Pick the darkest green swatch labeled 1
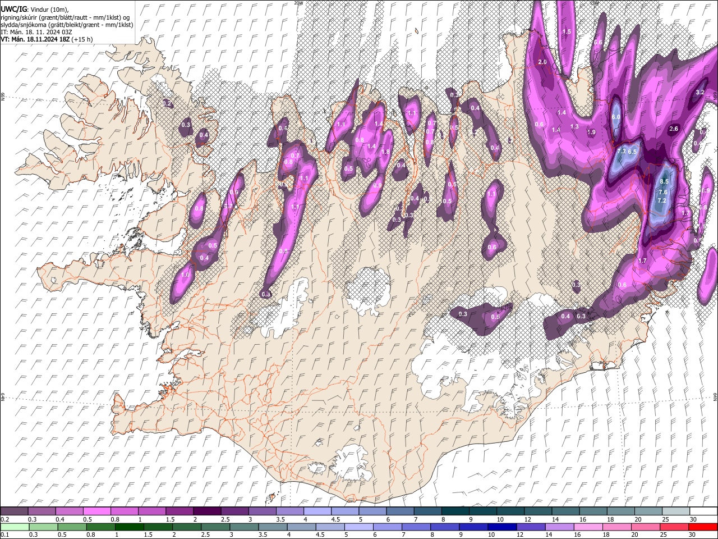The width and height of the screenshot is (718, 539). pos(130,527)
